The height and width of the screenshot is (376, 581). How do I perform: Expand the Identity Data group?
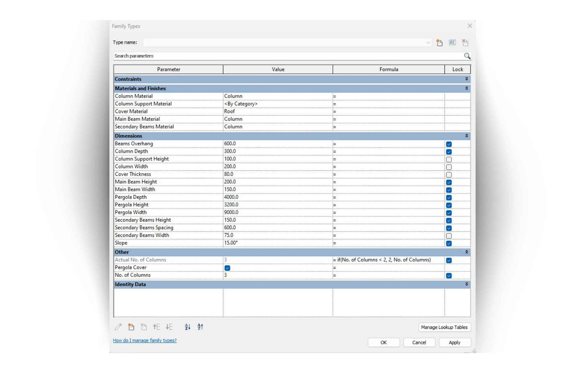(466, 284)
